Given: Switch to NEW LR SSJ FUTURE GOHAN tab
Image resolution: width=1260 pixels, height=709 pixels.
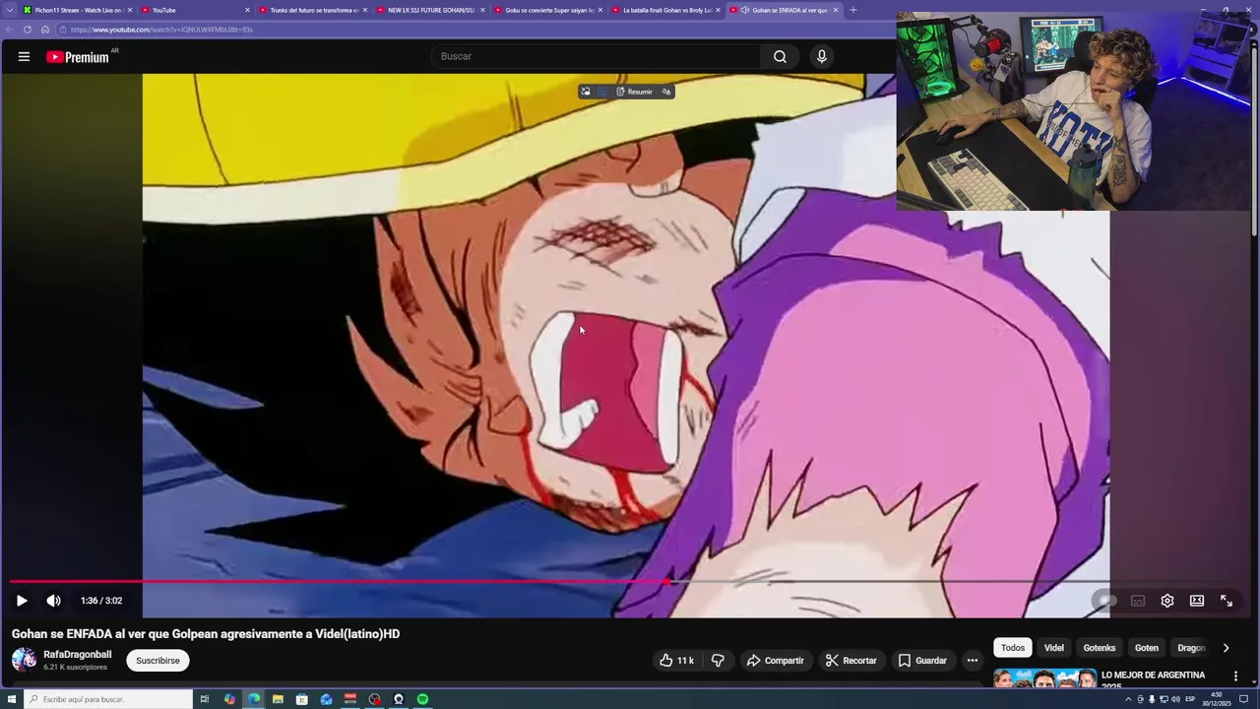Looking at the screenshot, I should click(x=431, y=10).
